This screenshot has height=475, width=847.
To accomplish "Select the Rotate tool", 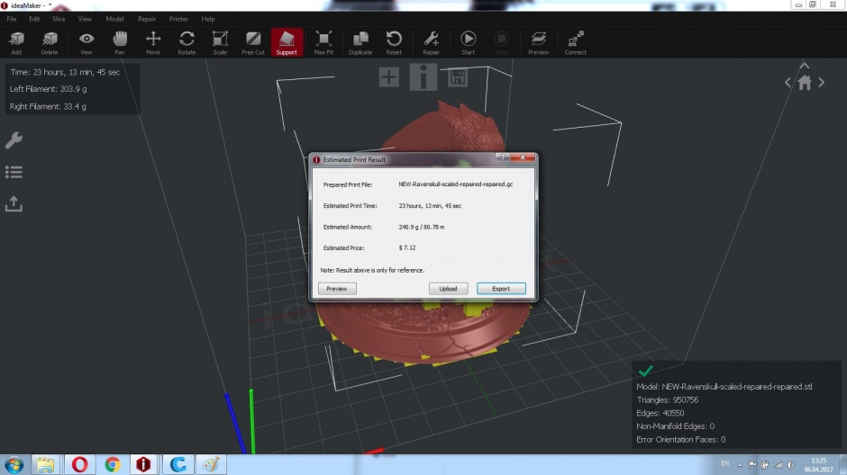I will pos(187,42).
